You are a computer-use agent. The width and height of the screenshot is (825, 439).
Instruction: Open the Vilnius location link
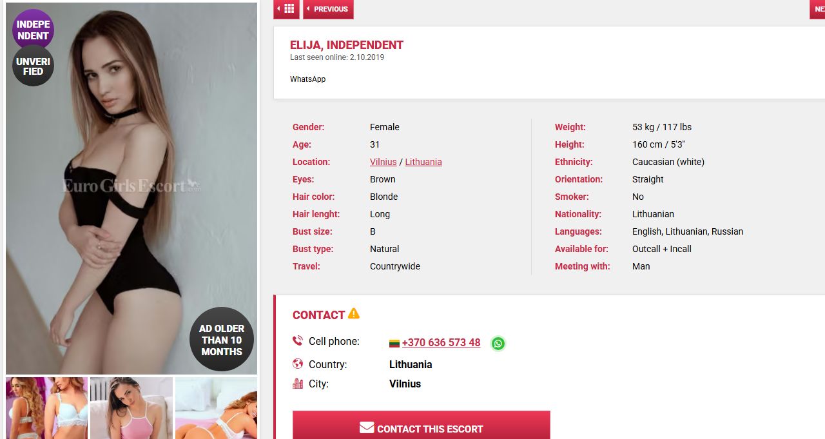pyautogui.click(x=383, y=162)
